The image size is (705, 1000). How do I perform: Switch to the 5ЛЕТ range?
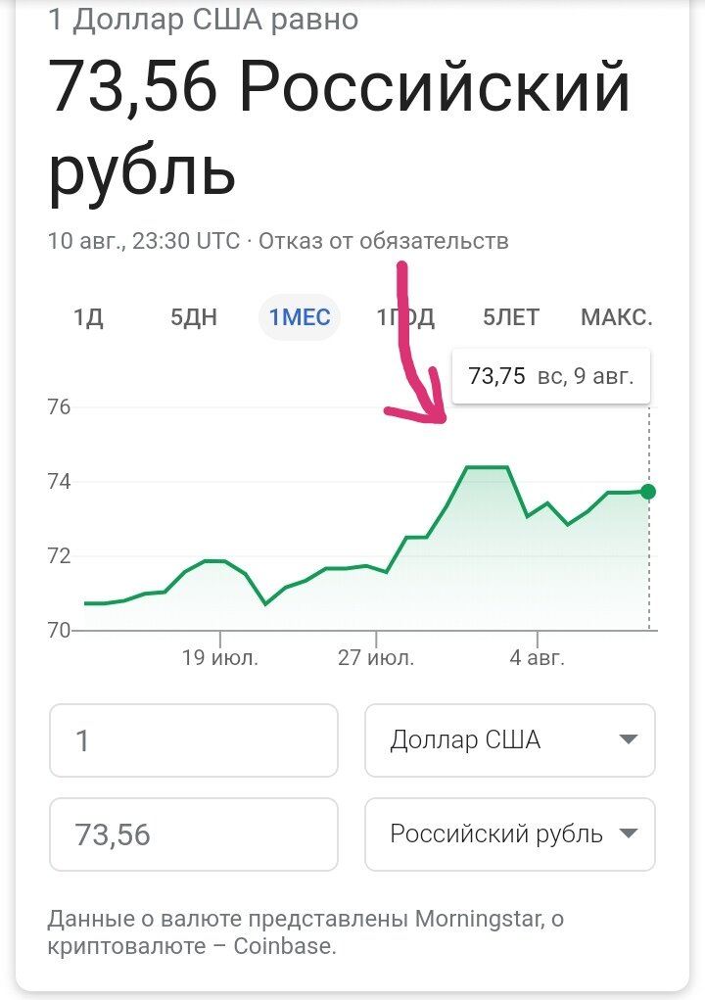pyautogui.click(x=510, y=318)
